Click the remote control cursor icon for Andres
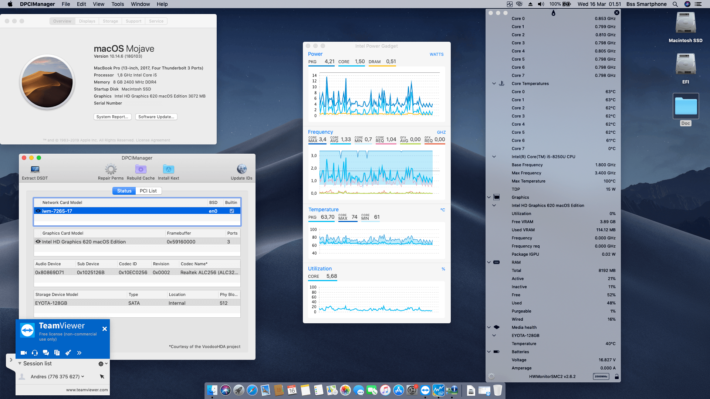Screen dimensions: 710x399 (x=102, y=376)
